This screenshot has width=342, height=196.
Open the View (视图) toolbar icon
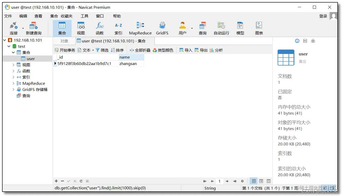(x=81, y=28)
